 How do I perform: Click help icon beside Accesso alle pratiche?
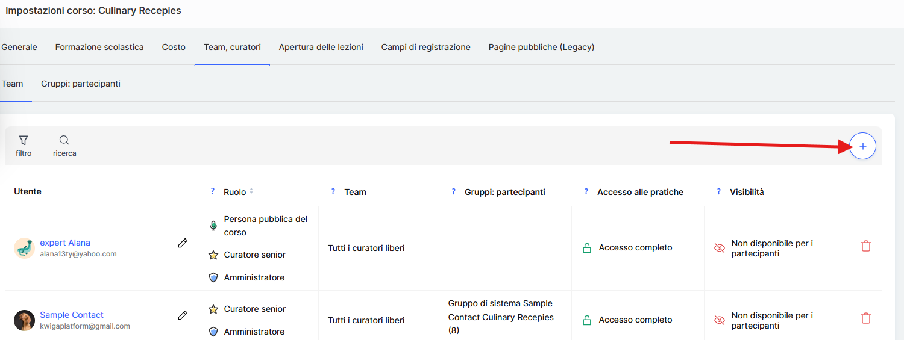pos(586,191)
